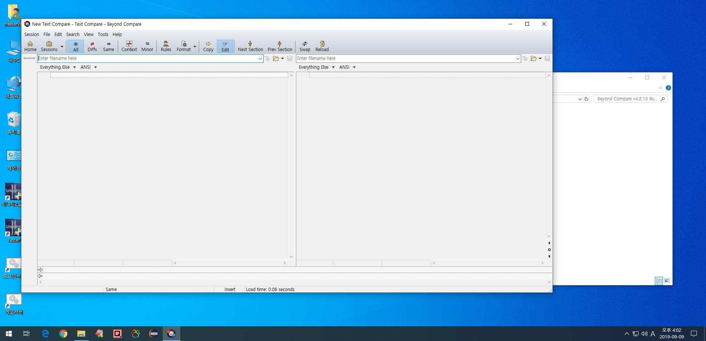Click the search box in Explorer window
Screen dimensions: 706x341
631,99
